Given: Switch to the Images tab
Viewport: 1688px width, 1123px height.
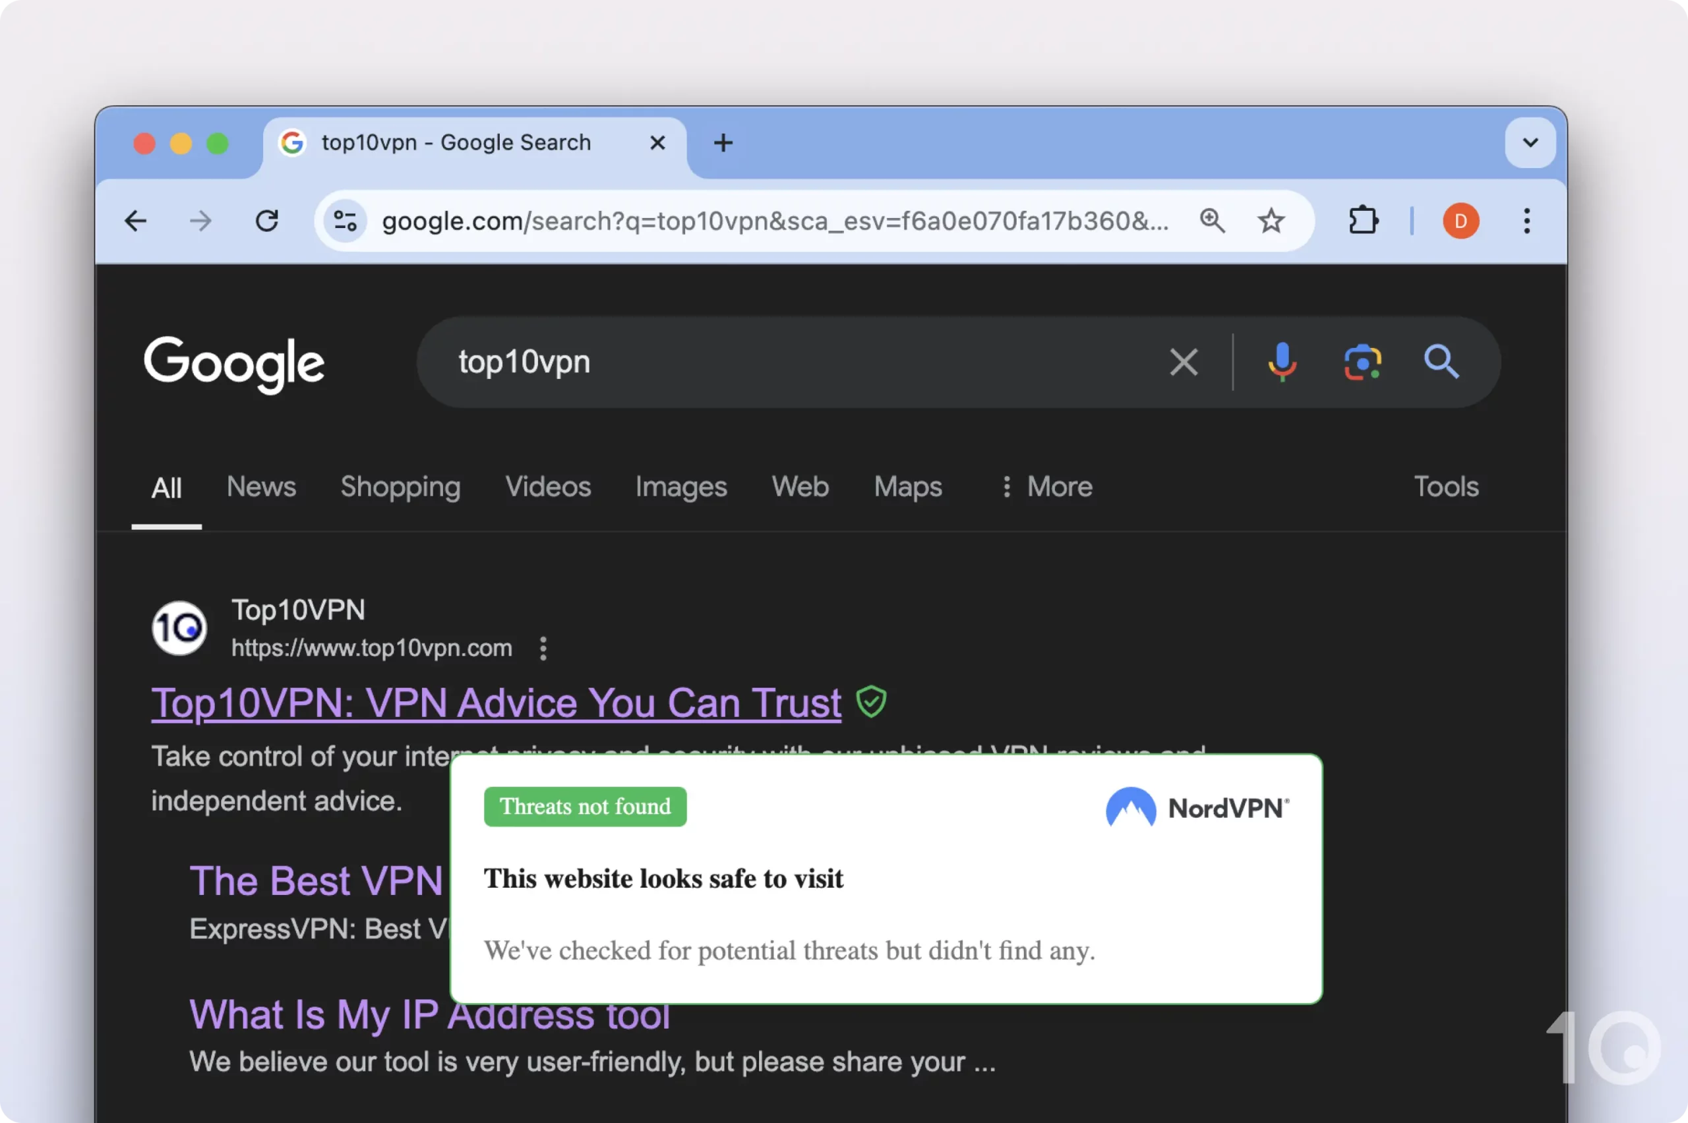Looking at the screenshot, I should [x=680, y=487].
